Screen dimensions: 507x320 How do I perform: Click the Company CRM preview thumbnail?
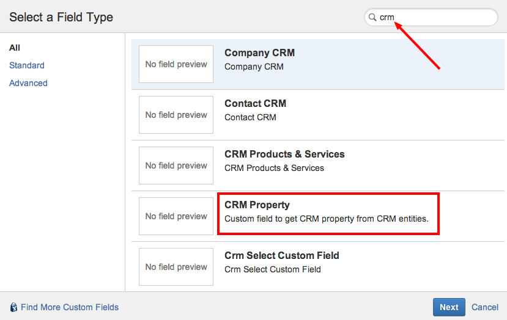(x=176, y=64)
